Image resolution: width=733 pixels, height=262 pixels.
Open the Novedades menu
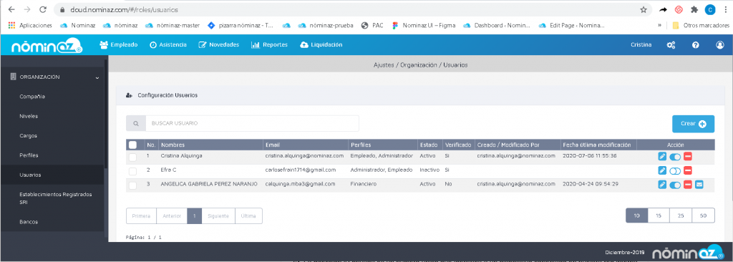point(219,45)
